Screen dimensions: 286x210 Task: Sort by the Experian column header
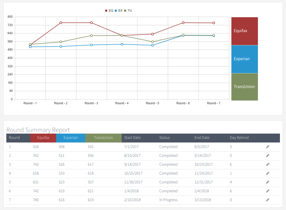click(71, 138)
